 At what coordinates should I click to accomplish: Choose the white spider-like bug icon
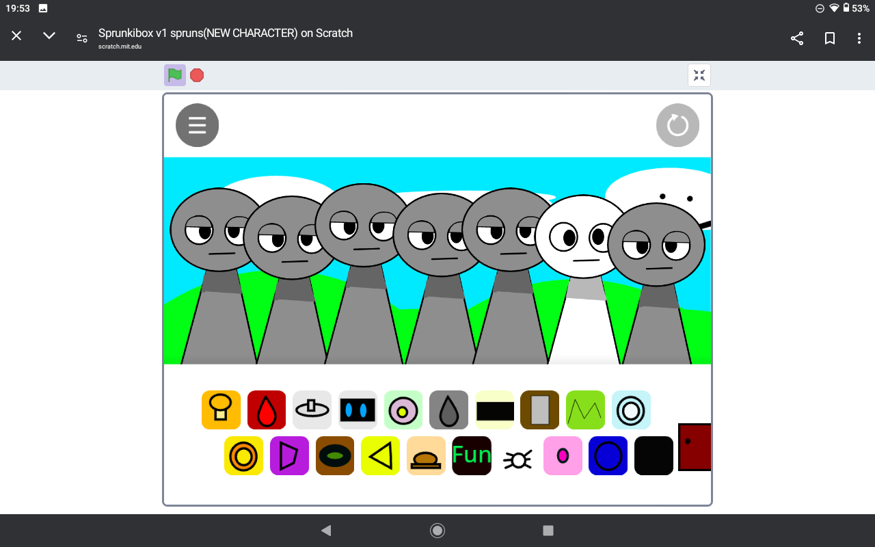coord(517,459)
